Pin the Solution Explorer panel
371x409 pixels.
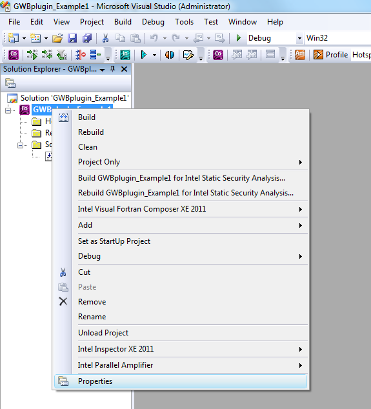(112, 69)
